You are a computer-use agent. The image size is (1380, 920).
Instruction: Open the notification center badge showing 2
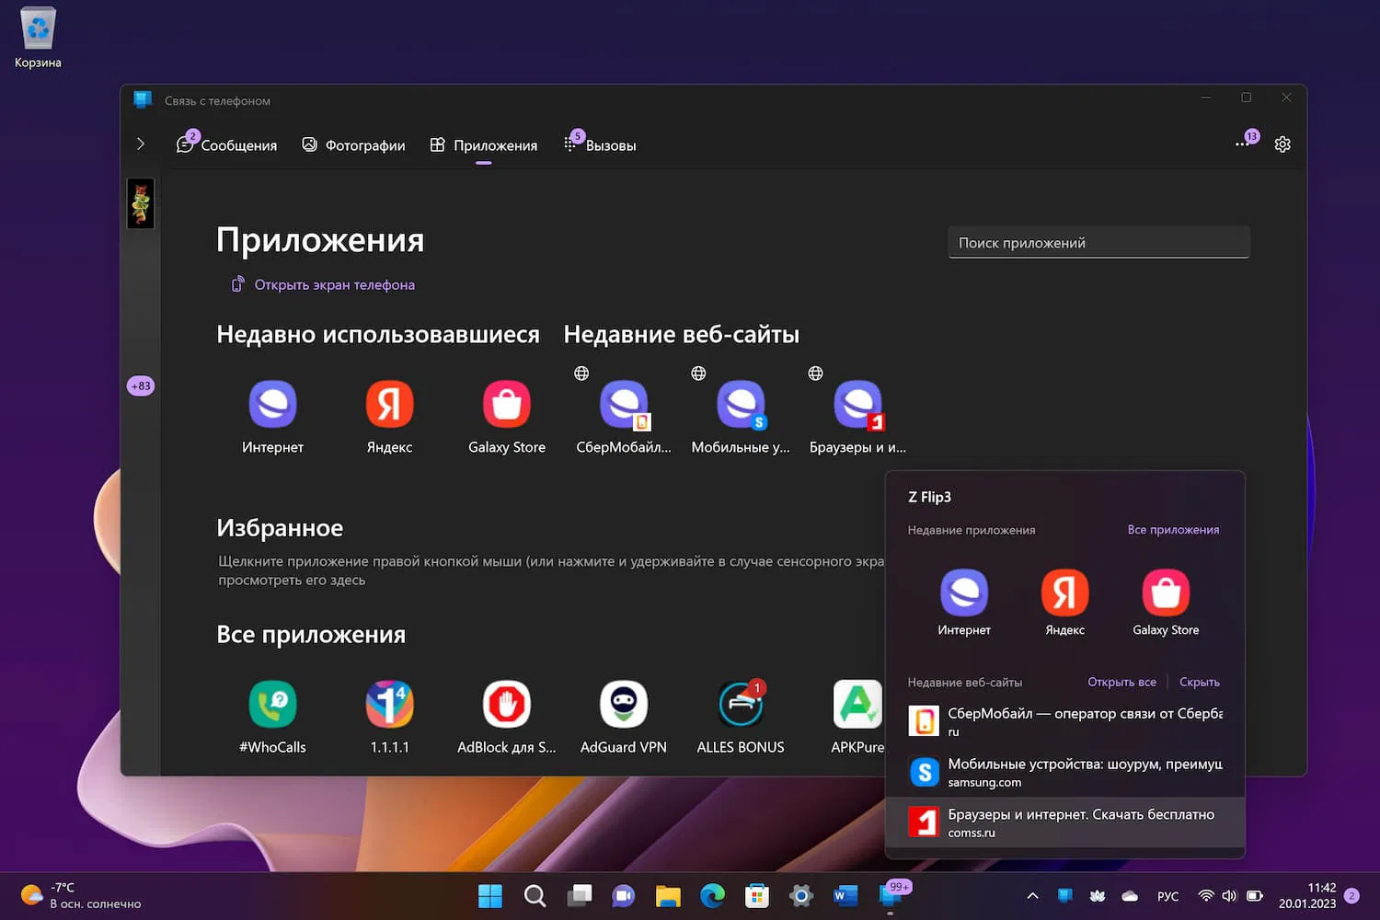[1351, 896]
